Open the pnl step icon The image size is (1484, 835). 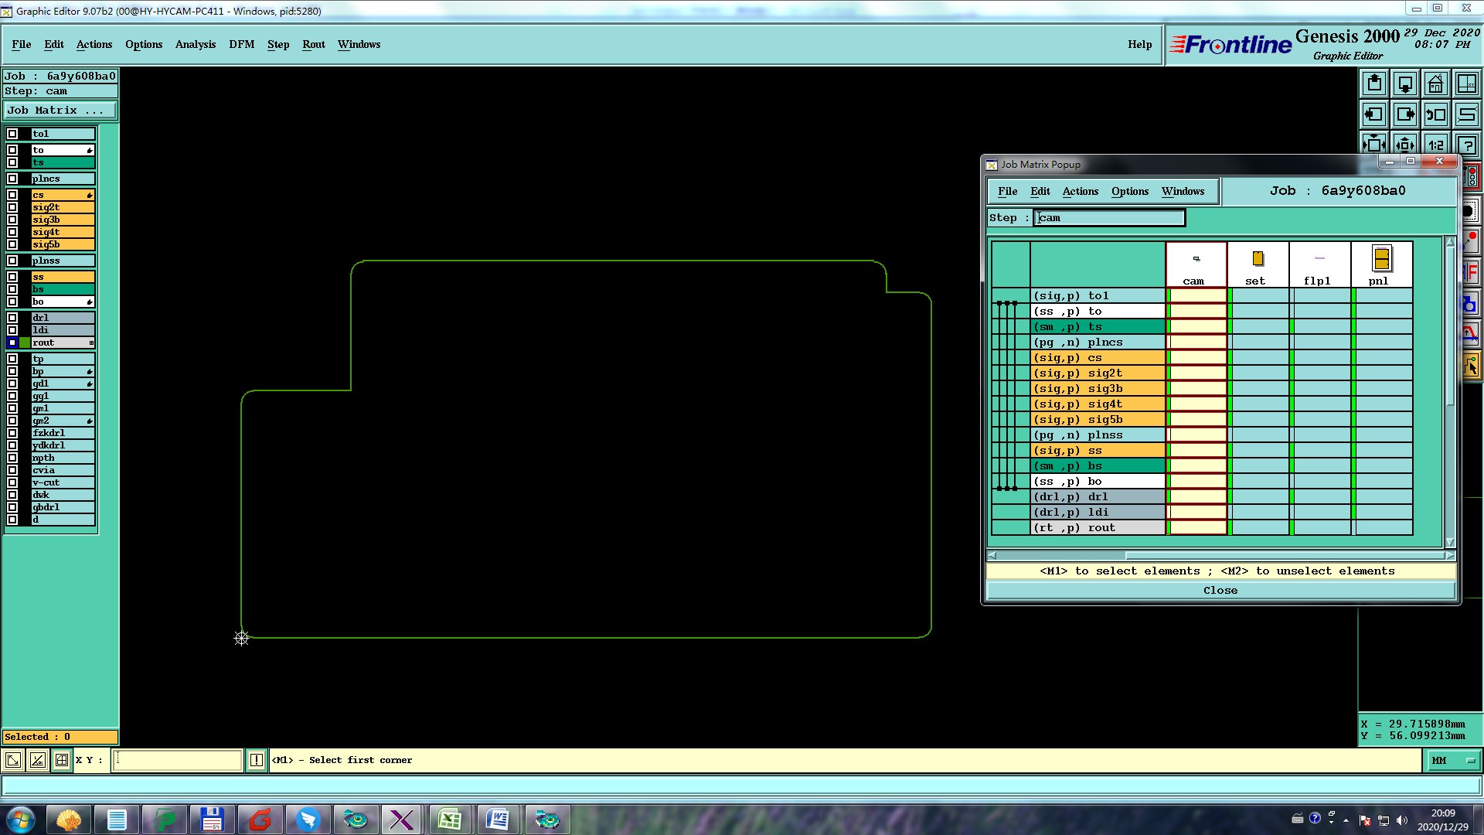(x=1380, y=259)
